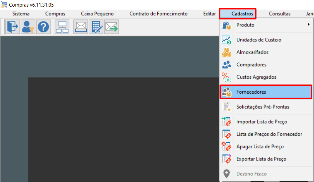314x182 pixels.
Task: Click the Unidades de Custeio chart icon
Action: 226,40
